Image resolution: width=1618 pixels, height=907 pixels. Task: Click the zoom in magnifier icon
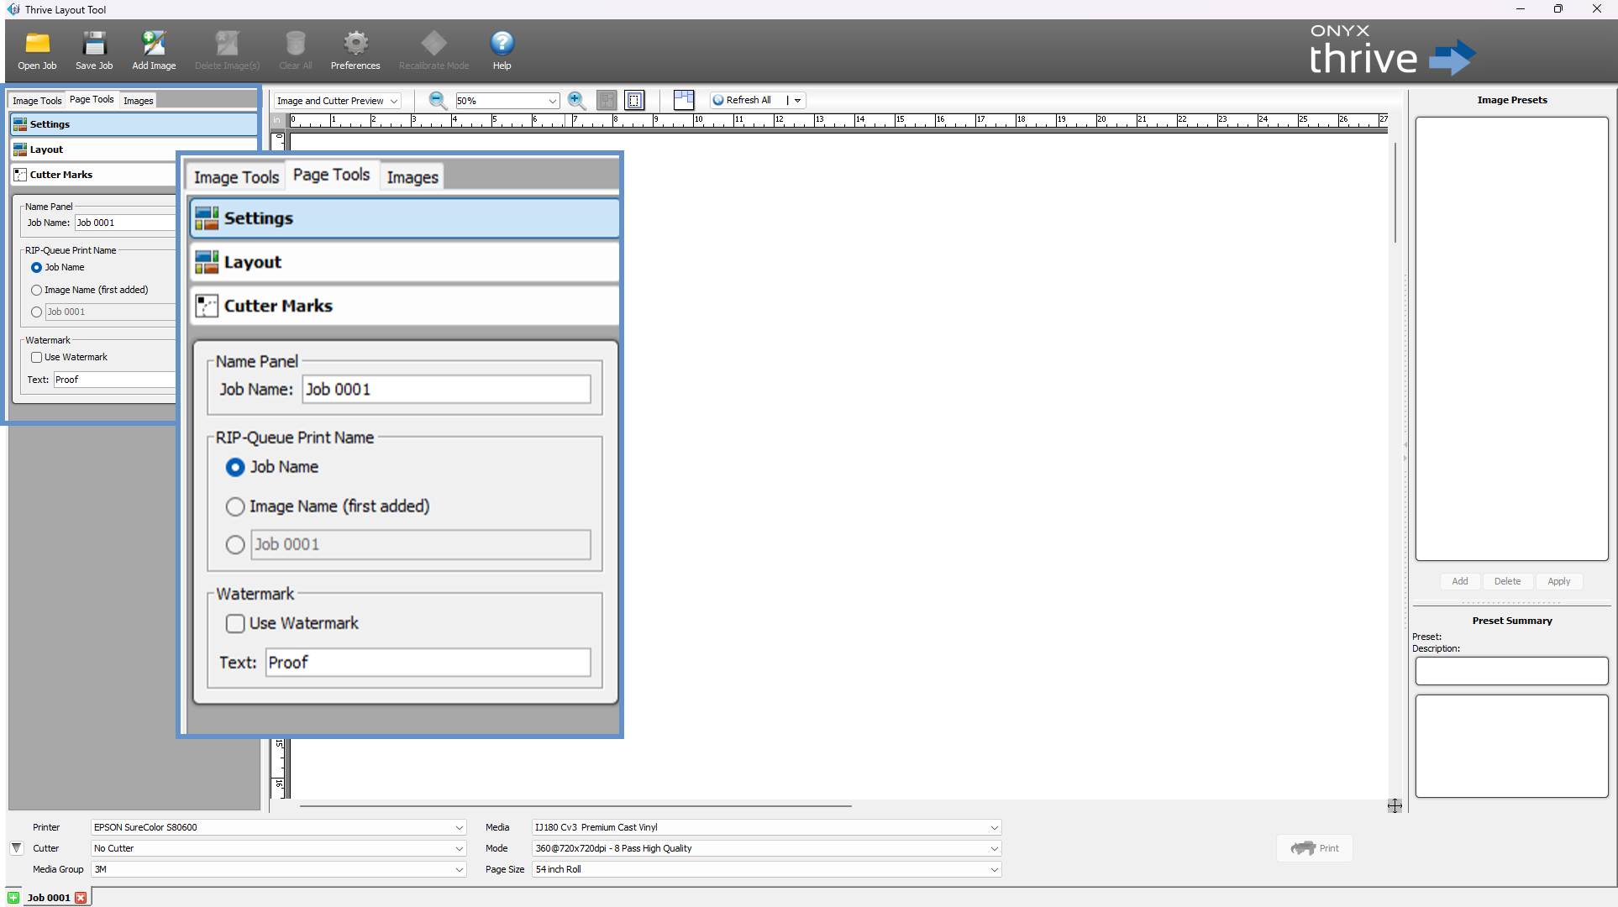click(576, 101)
